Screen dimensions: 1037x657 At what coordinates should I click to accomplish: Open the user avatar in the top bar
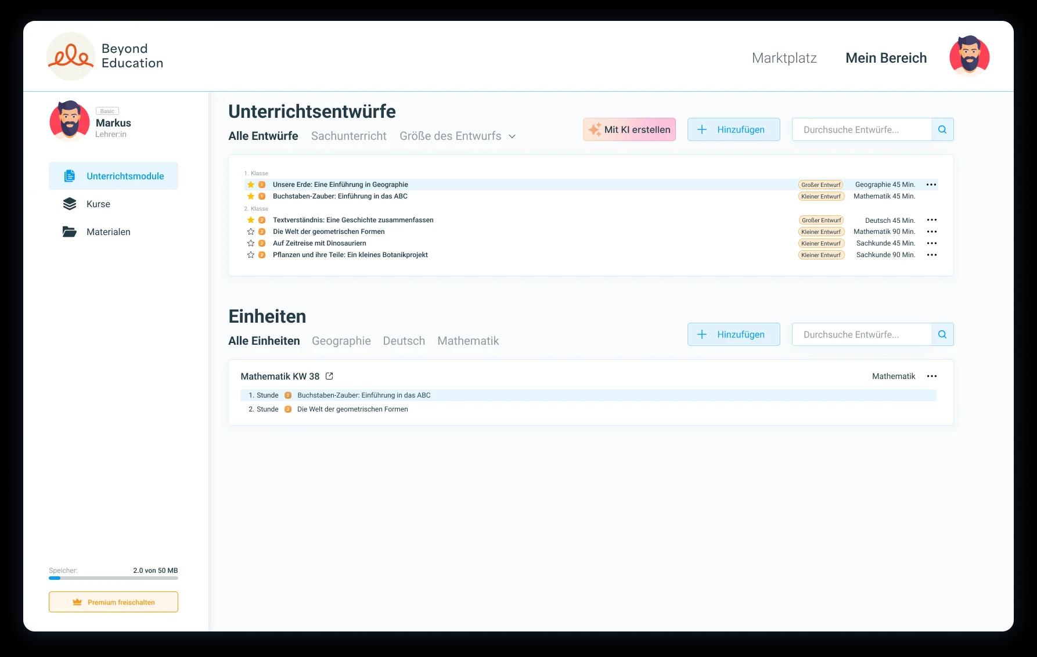point(969,56)
